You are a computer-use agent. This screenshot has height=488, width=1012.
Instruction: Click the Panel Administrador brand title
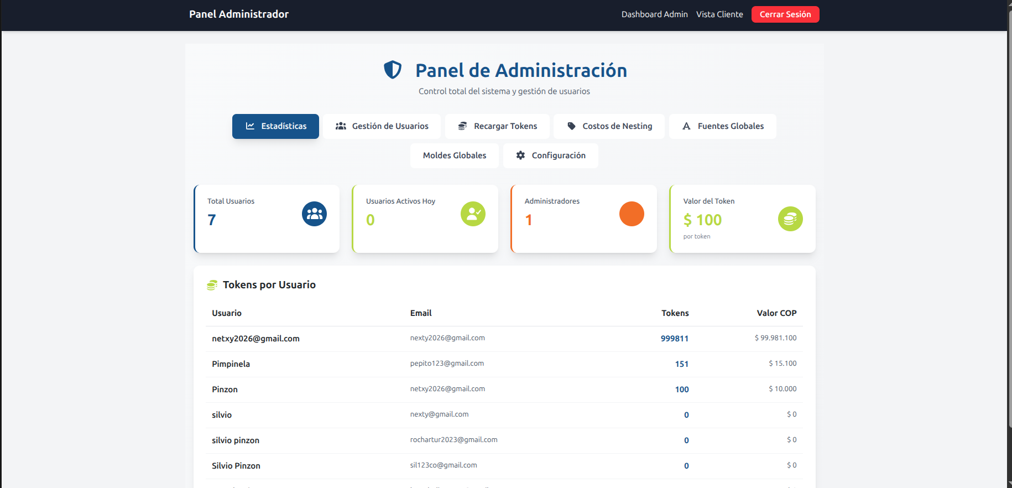[239, 14]
